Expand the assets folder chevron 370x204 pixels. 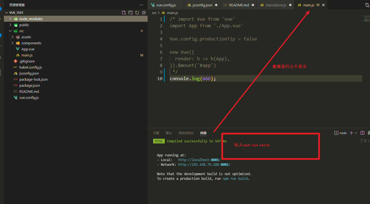pos(12,37)
